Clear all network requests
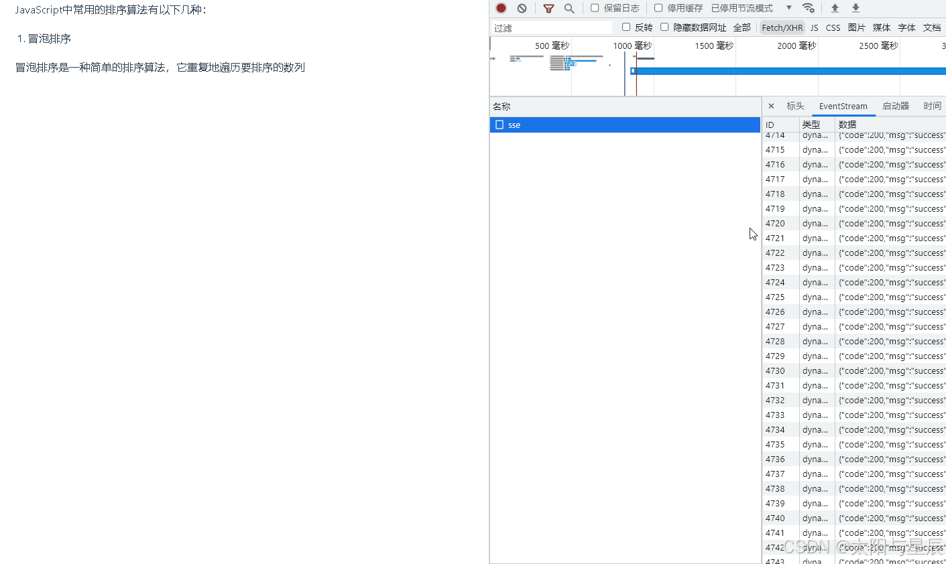 pos(522,8)
